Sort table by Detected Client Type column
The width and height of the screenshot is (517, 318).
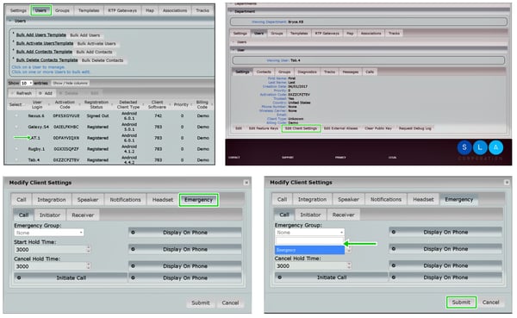pos(128,104)
